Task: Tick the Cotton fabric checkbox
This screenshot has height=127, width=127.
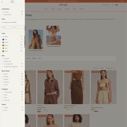Action: pos(3,107)
